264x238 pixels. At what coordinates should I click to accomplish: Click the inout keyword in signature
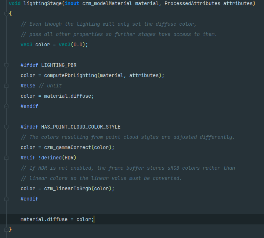(72, 4)
